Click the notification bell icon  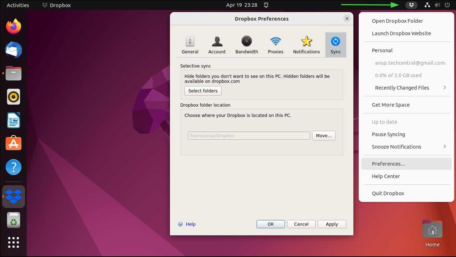[x=266, y=5]
